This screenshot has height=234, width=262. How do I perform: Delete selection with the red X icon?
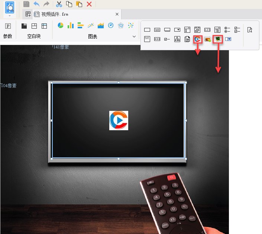click(x=89, y=4)
